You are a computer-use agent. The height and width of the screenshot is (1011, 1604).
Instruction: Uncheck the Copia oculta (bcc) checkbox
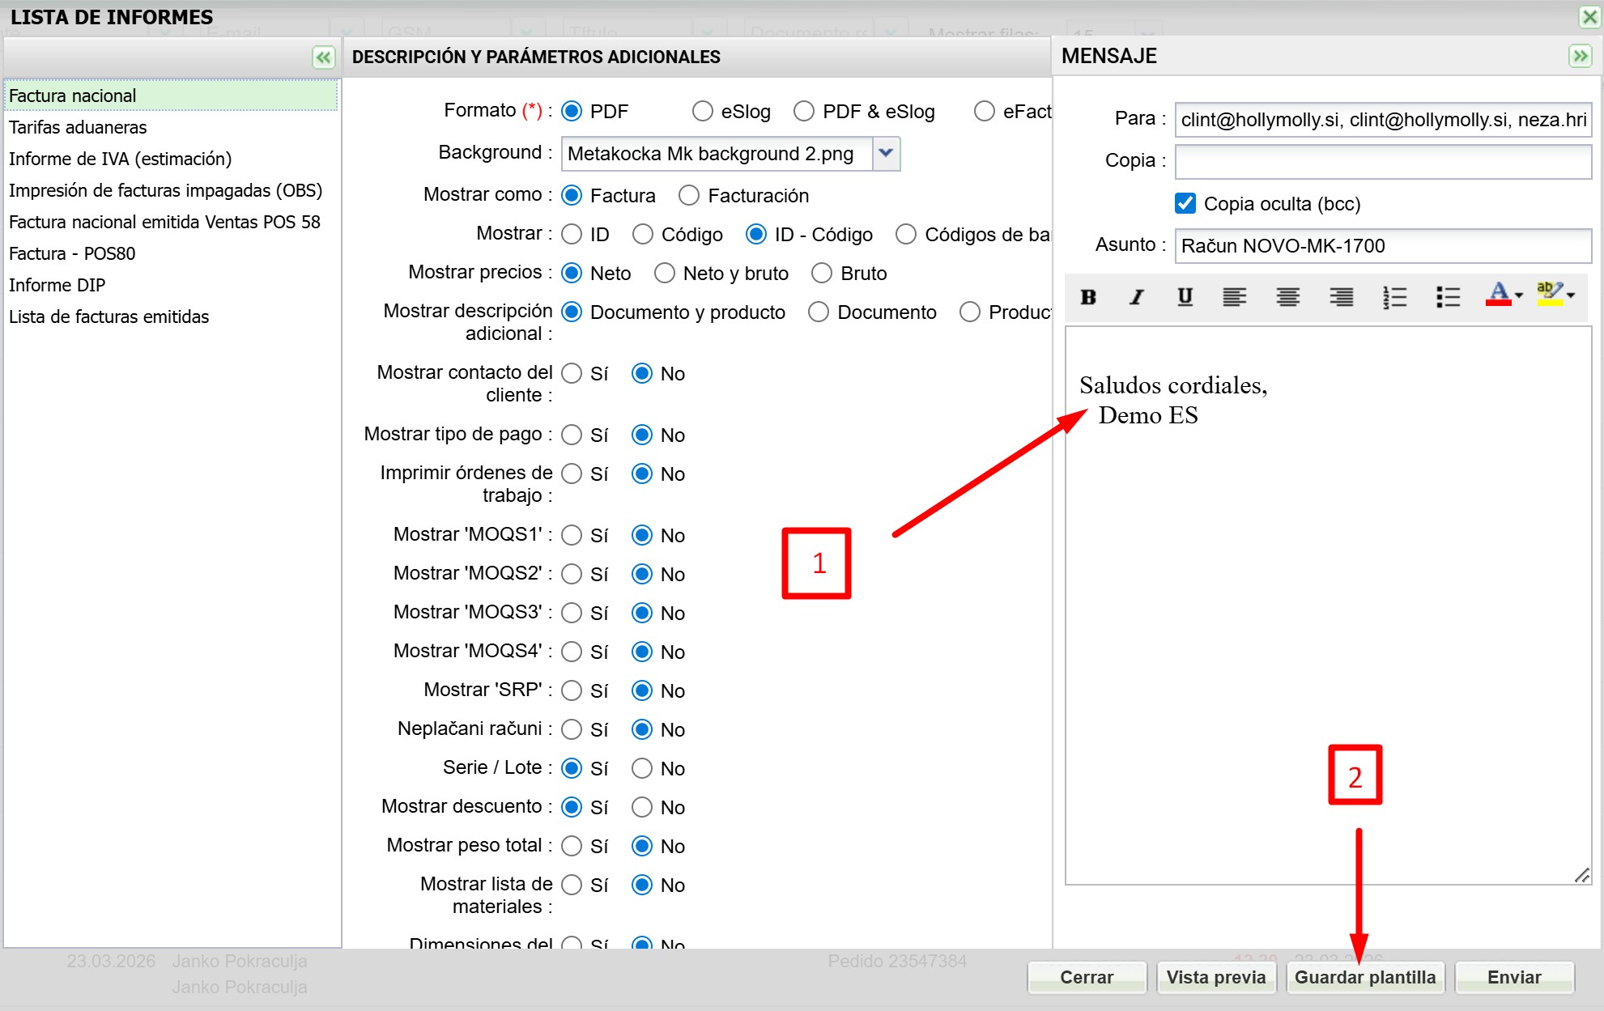click(1185, 203)
